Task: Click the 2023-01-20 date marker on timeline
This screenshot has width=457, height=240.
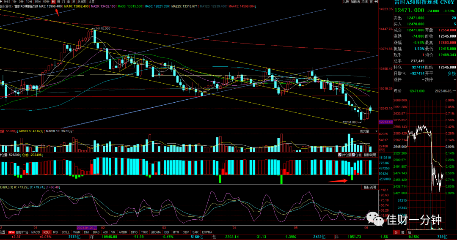Action: coord(87,228)
